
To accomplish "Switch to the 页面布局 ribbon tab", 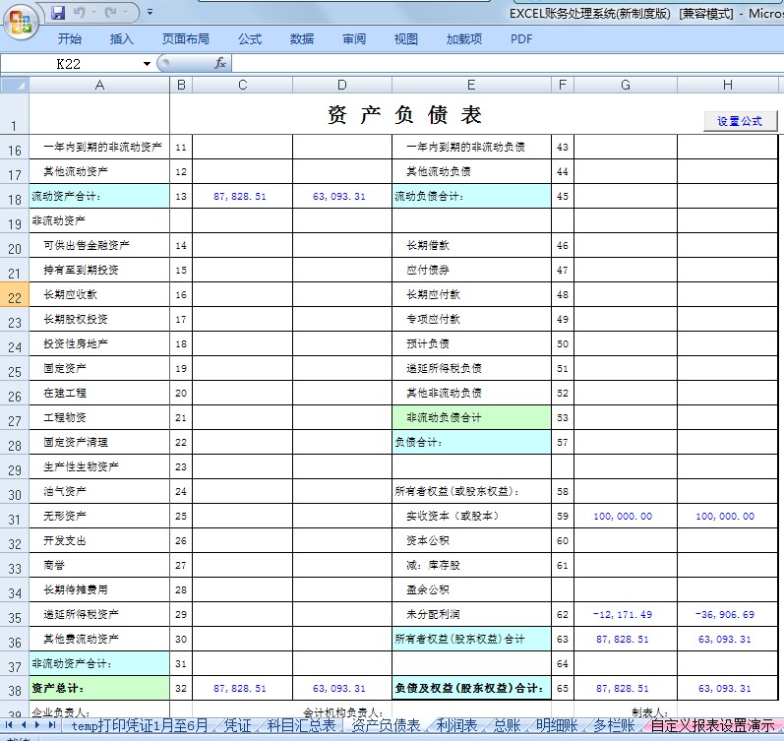I will point(185,39).
